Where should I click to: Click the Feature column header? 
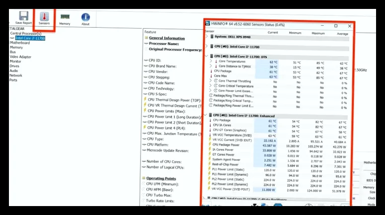(x=150, y=32)
